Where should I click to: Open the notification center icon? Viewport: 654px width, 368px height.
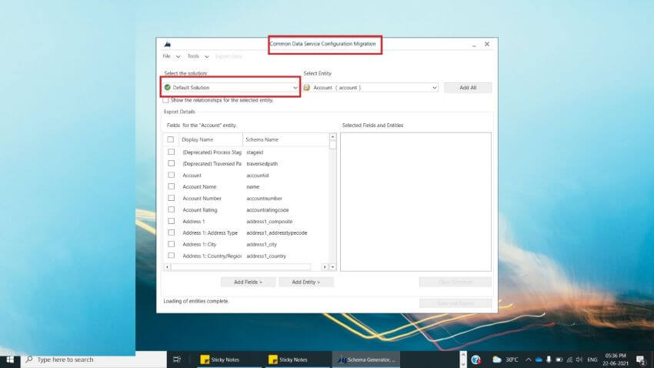641,360
